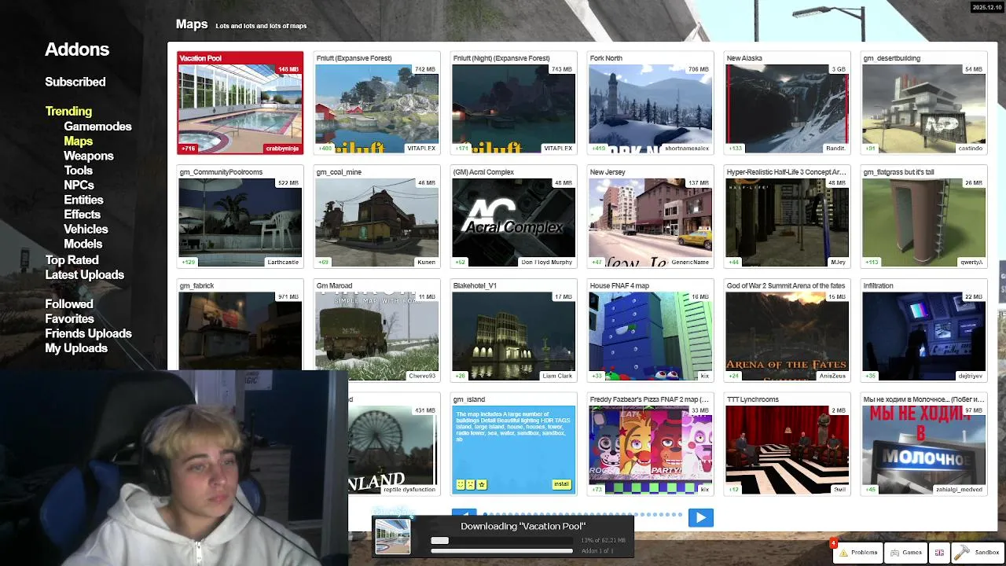
Task: Click the Vacation Pool download progress bar
Action: click(x=501, y=541)
